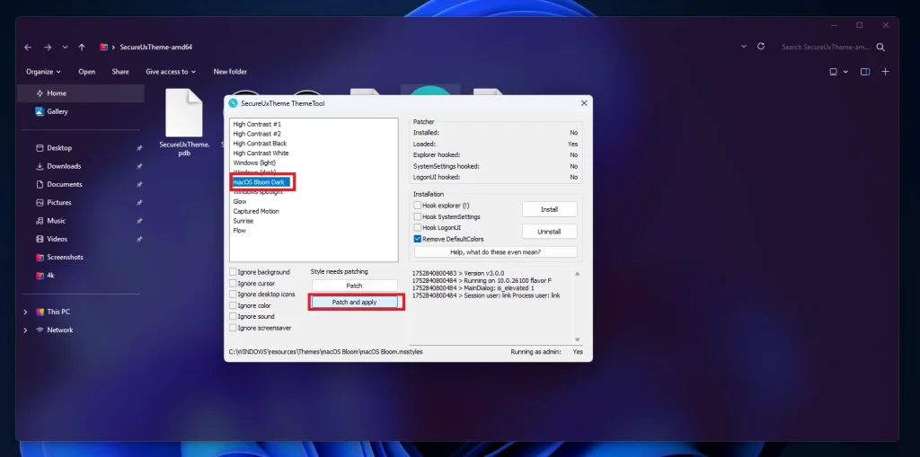
Task: Close the SecureUxTheme ThemeTool dialog
Action: (584, 103)
